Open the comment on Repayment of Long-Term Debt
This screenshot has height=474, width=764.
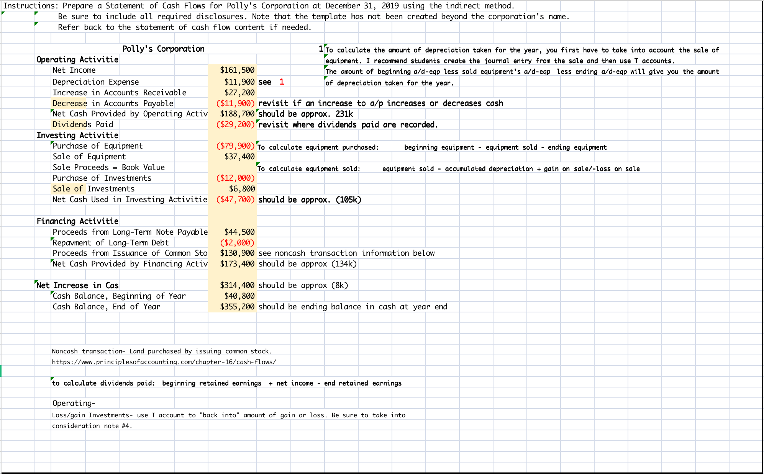53,240
